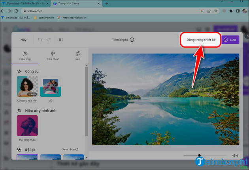This screenshot has width=249, height=170.
Task: Open the taimienphi.vn folder bookmark
Action: 44,18
